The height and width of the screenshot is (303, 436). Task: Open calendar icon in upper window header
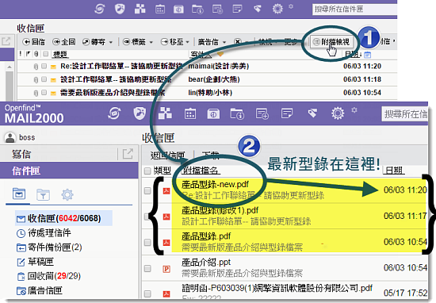160,10
